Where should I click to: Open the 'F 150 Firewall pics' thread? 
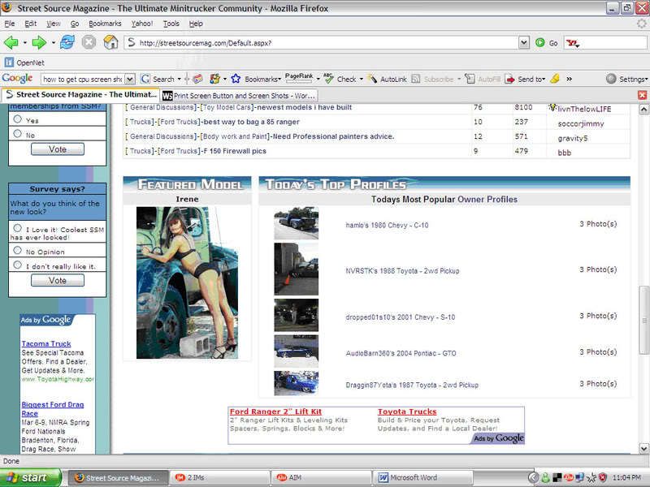click(234, 151)
